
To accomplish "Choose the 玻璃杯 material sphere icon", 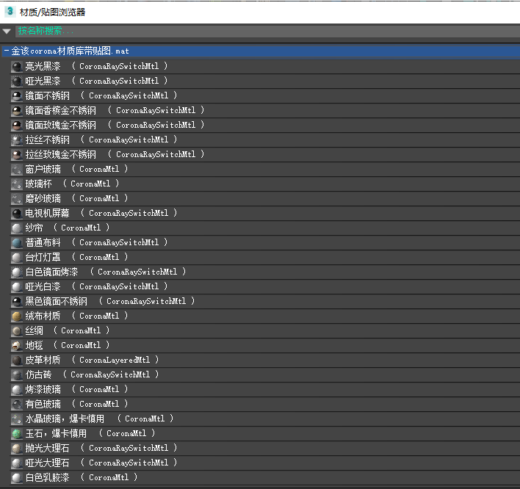I will click(x=17, y=184).
